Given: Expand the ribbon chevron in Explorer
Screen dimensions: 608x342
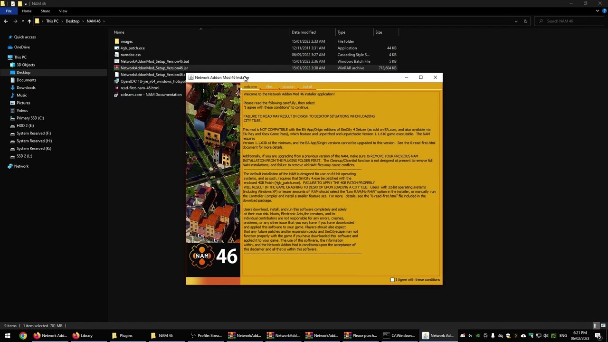Looking at the screenshot, I should [x=598, y=11].
